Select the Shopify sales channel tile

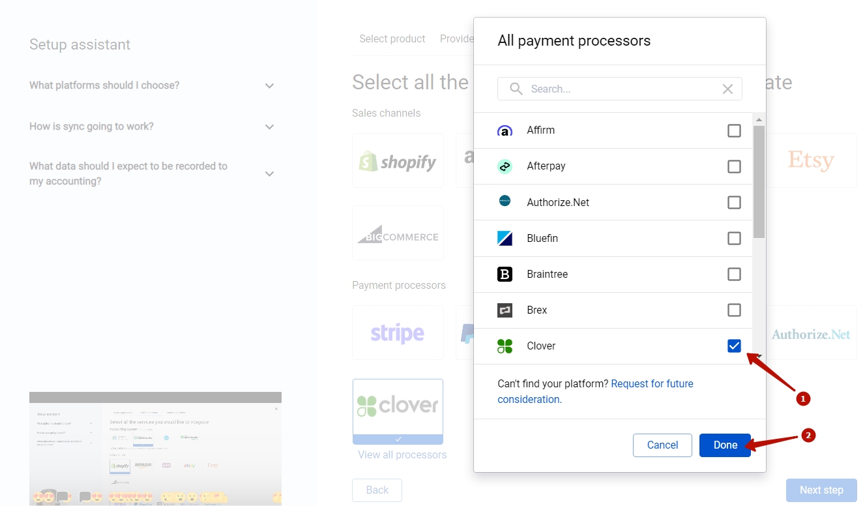pyautogui.click(x=398, y=160)
